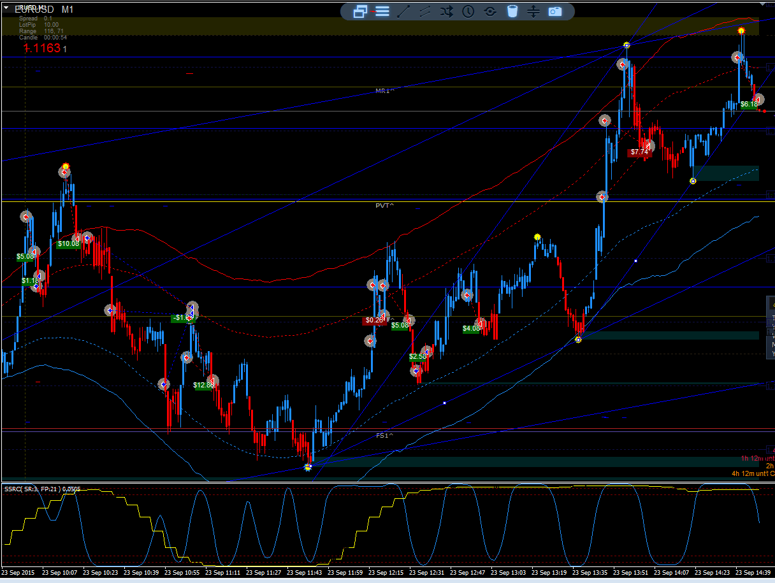Click the trash bin delete icon
The height and width of the screenshot is (583, 775).
point(512,11)
